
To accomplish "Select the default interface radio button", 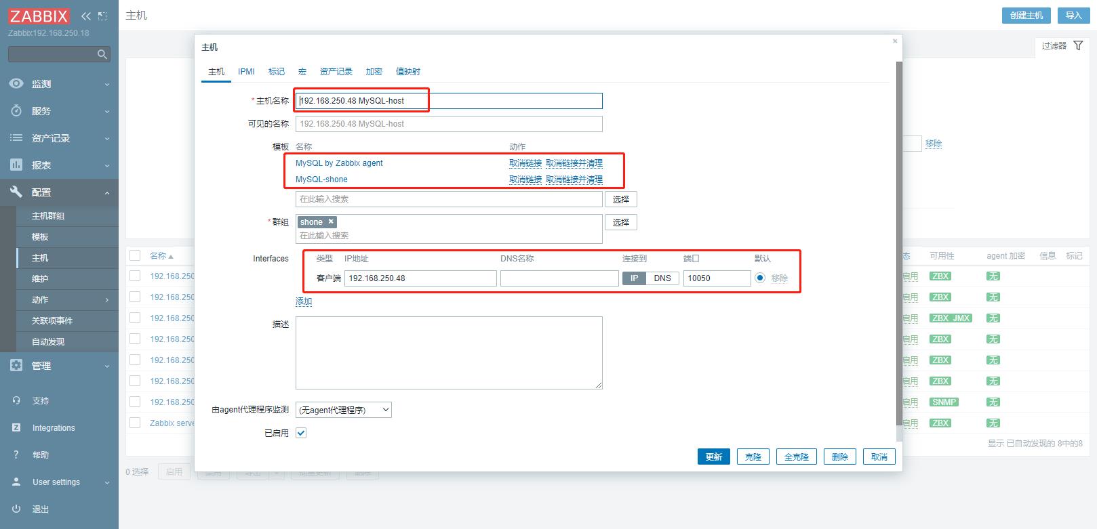I will 760,278.
